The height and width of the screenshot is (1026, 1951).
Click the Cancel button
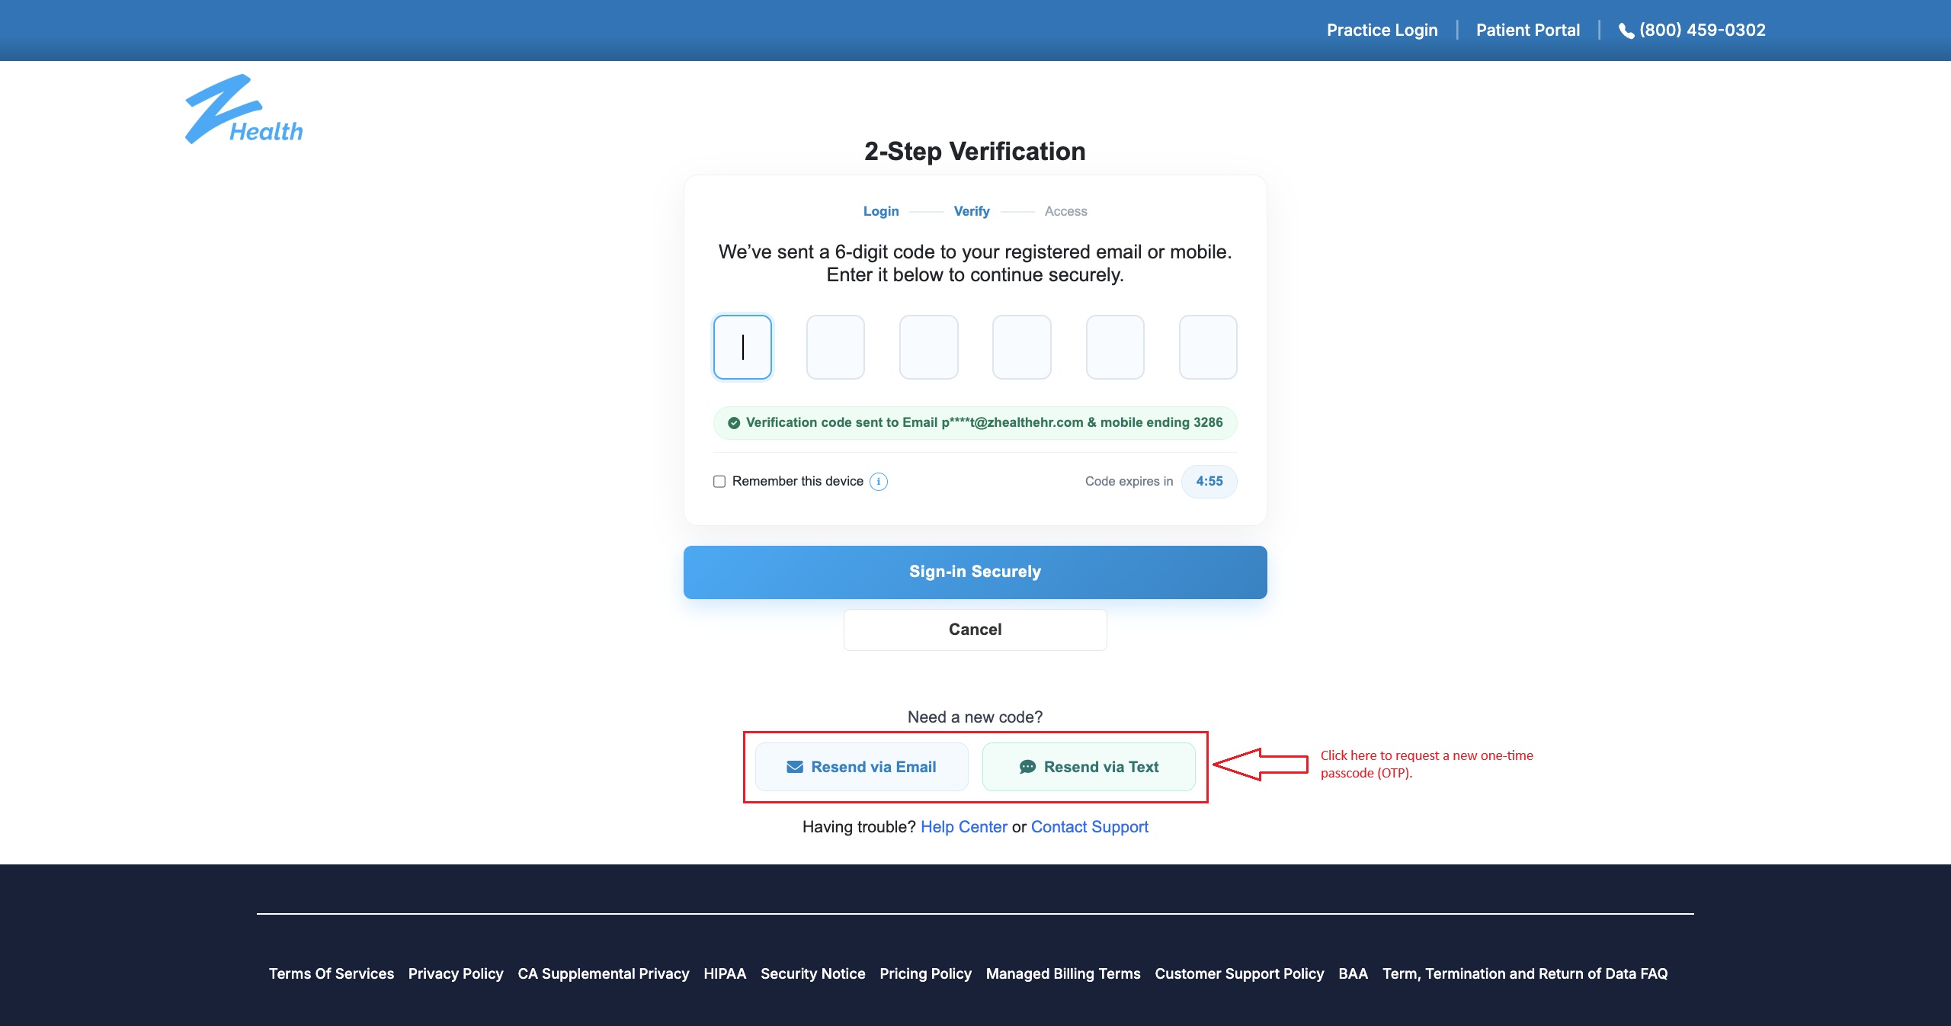tap(975, 630)
